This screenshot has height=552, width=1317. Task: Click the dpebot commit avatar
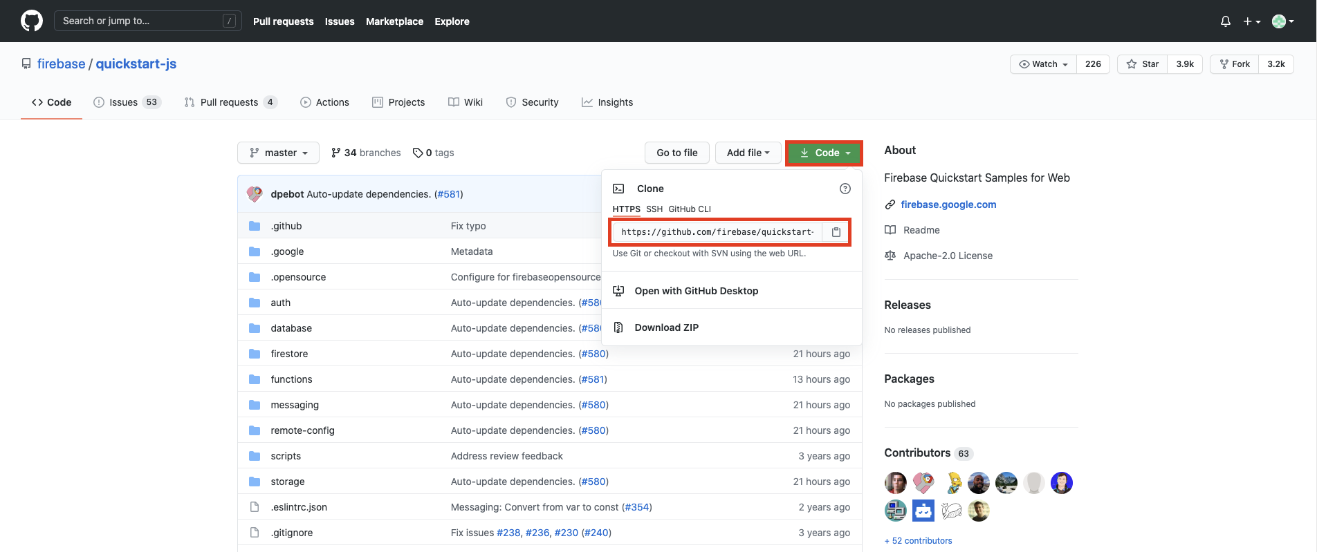(x=255, y=194)
